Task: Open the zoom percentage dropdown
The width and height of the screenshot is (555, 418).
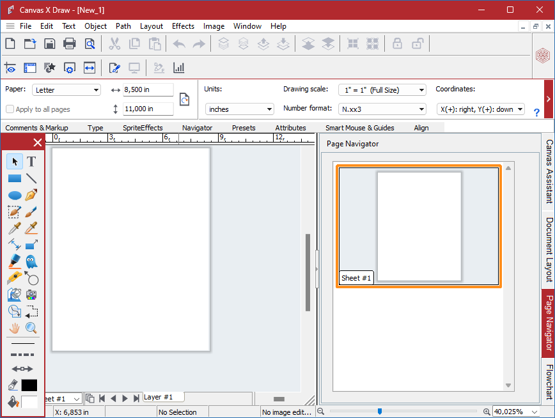Action: click(535, 412)
